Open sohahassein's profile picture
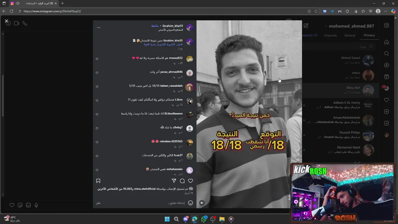Viewport: 398px width, 224px height. [x=189, y=170]
